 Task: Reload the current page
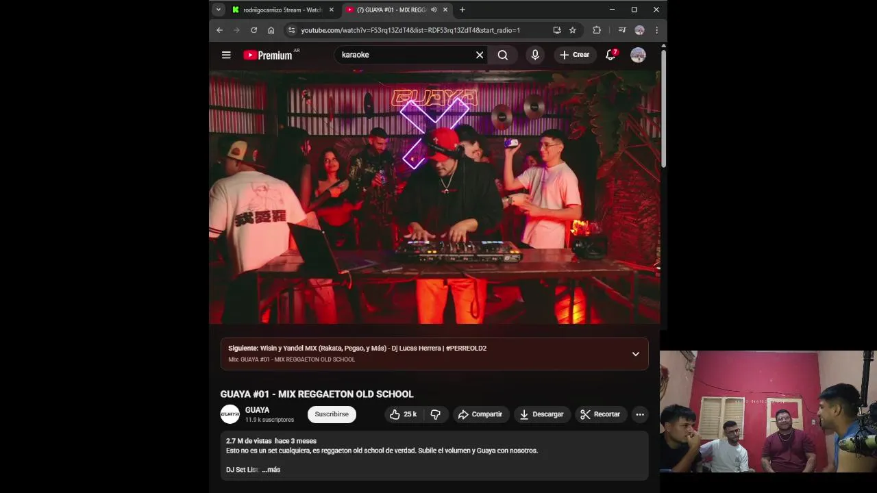[x=254, y=30]
